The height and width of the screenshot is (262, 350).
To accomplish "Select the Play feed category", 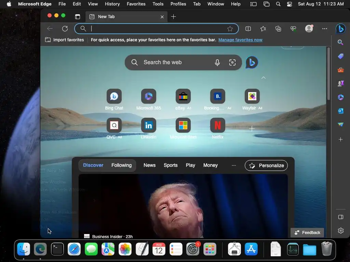I will (190, 165).
